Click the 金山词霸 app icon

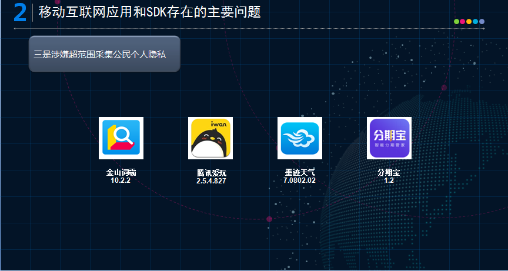click(121, 138)
